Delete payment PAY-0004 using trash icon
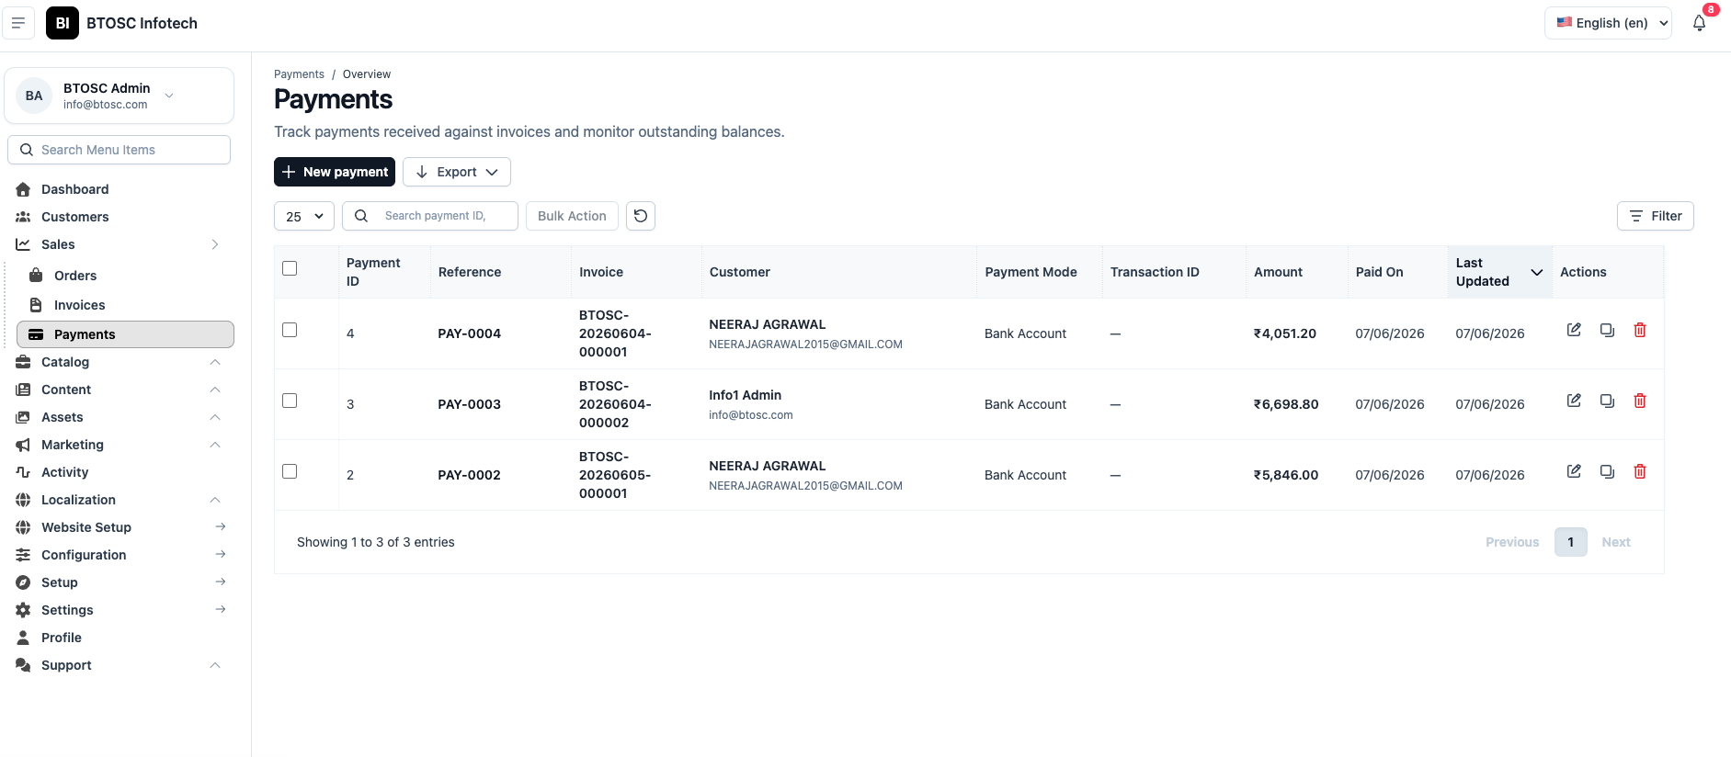Image resolution: width=1731 pixels, height=757 pixels. coord(1640,330)
